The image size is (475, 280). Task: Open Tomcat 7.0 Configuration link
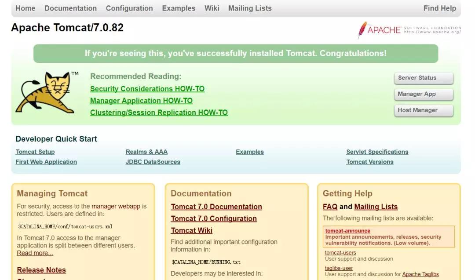click(214, 218)
